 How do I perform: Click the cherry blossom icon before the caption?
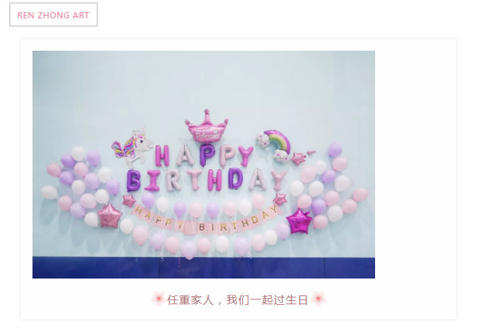(x=158, y=299)
